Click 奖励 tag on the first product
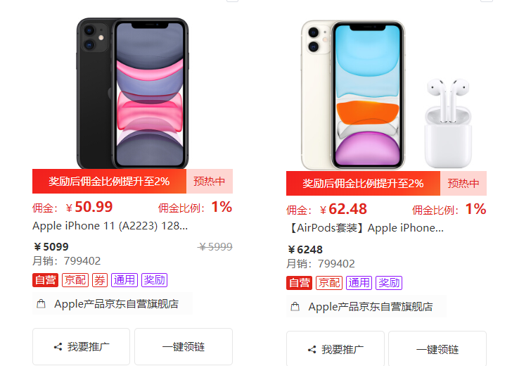The height and width of the screenshot is (366, 512). point(155,280)
